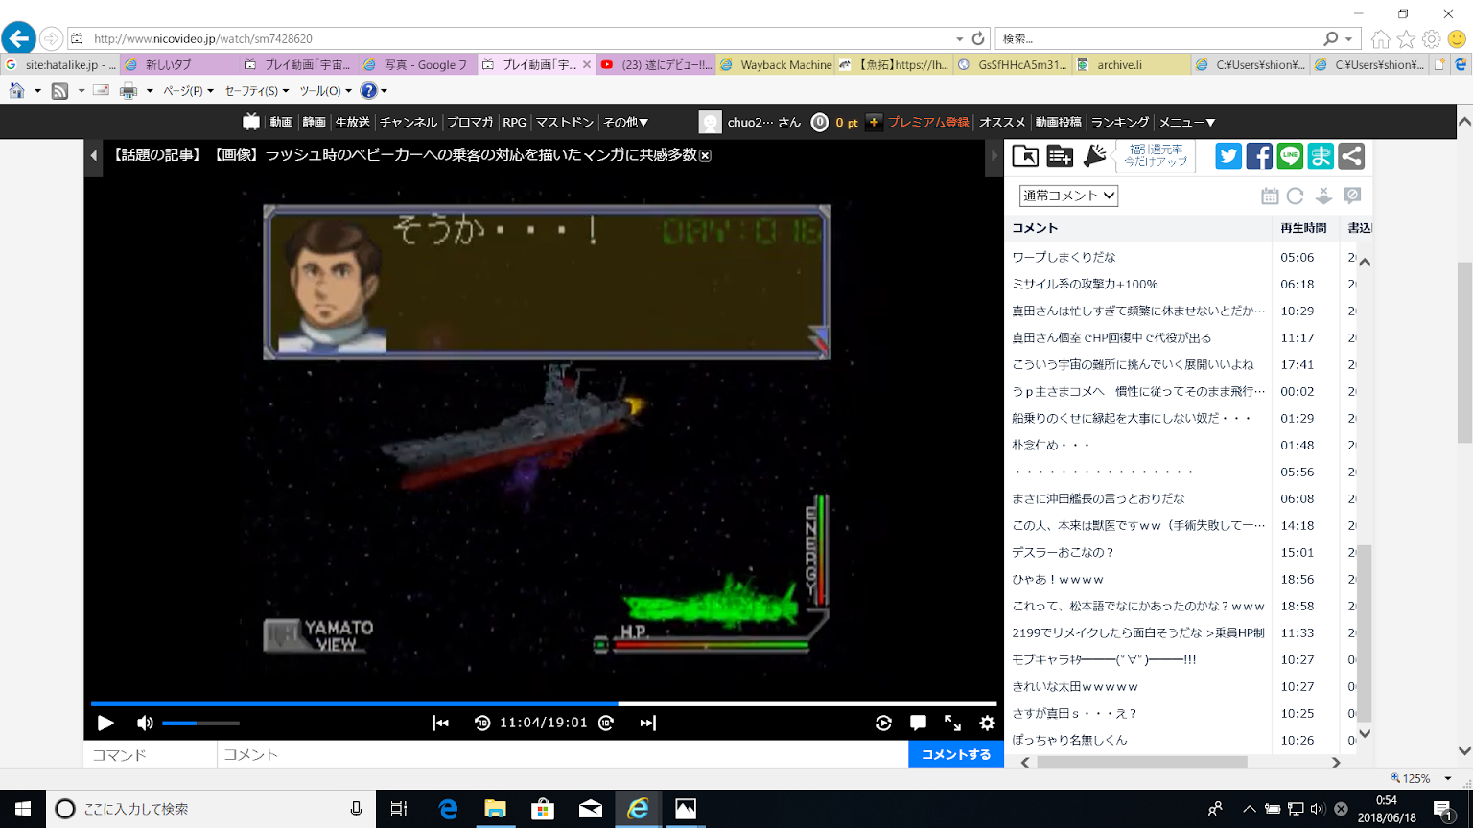
Task: Click the megaphone advertise icon
Action: pyautogui.click(x=1095, y=155)
